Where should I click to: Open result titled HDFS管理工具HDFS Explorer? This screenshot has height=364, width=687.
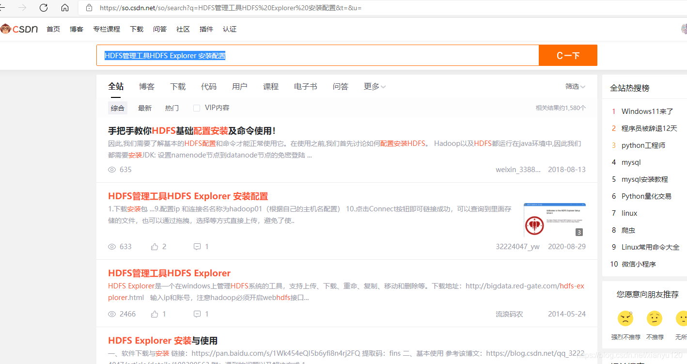coord(169,273)
